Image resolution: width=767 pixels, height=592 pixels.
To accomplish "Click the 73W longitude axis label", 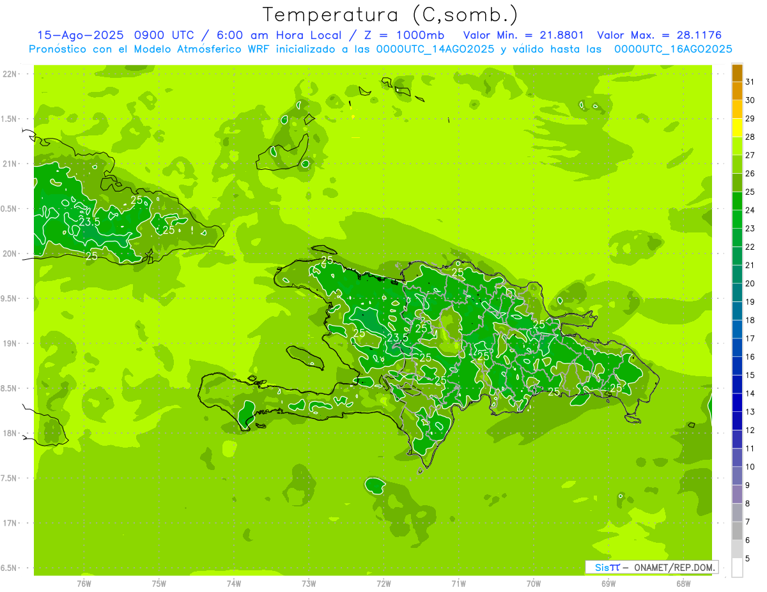I will pos(309,583).
